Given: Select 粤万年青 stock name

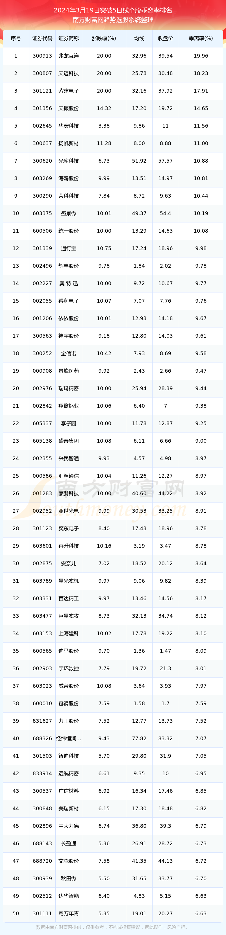Looking at the screenshot, I should [x=69, y=913].
